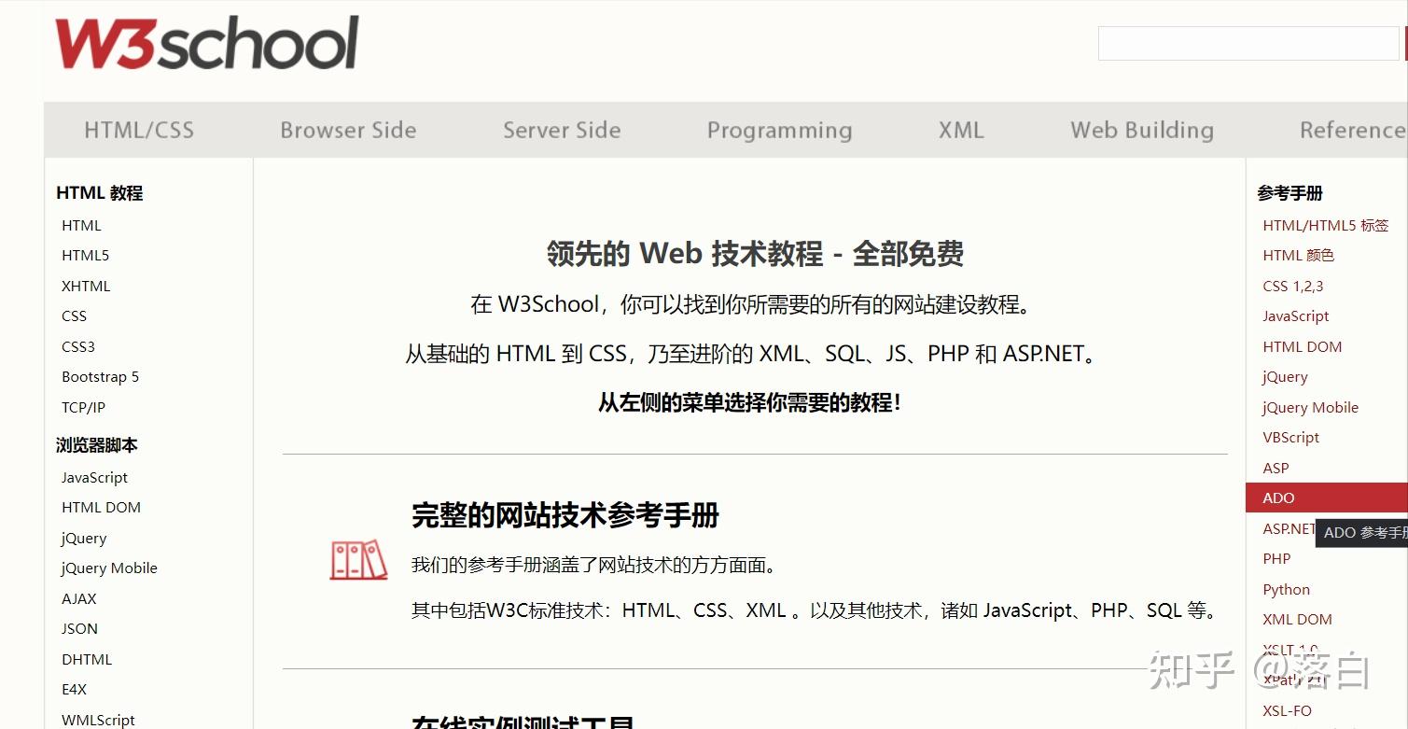Click the 从左侧的菜单选择你需要的教程 bold text
The width and height of the screenshot is (1408, 729).
pyautogui.click(x=749, y=402)
